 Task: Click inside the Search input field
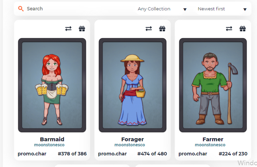click(x=79, y=9)
